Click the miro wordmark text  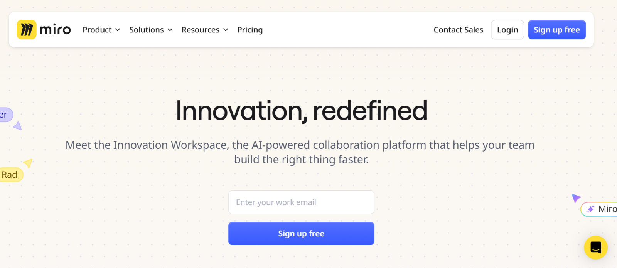[55, 30]
